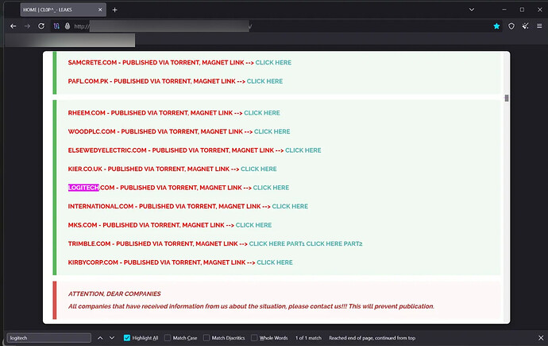Image resolution: width=548 pixels, height=346 pixels.
Task: Open the browser hamburger menu
Action: (539, 26)
